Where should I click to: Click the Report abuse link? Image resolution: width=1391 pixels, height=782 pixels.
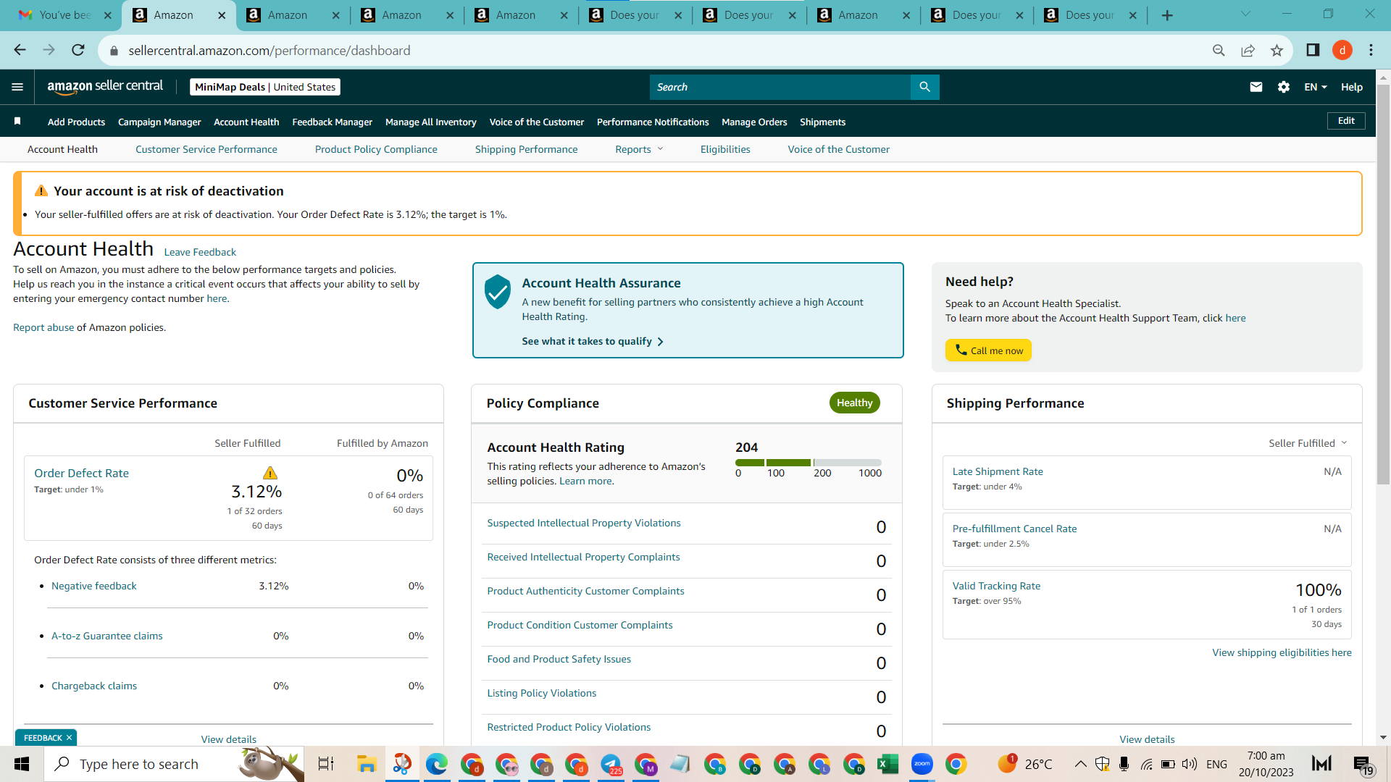coord(43,327)
